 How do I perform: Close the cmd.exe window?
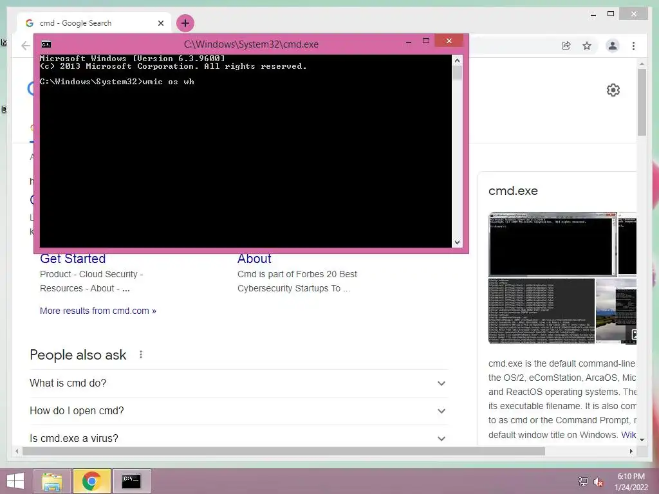[x=449, y=41]
